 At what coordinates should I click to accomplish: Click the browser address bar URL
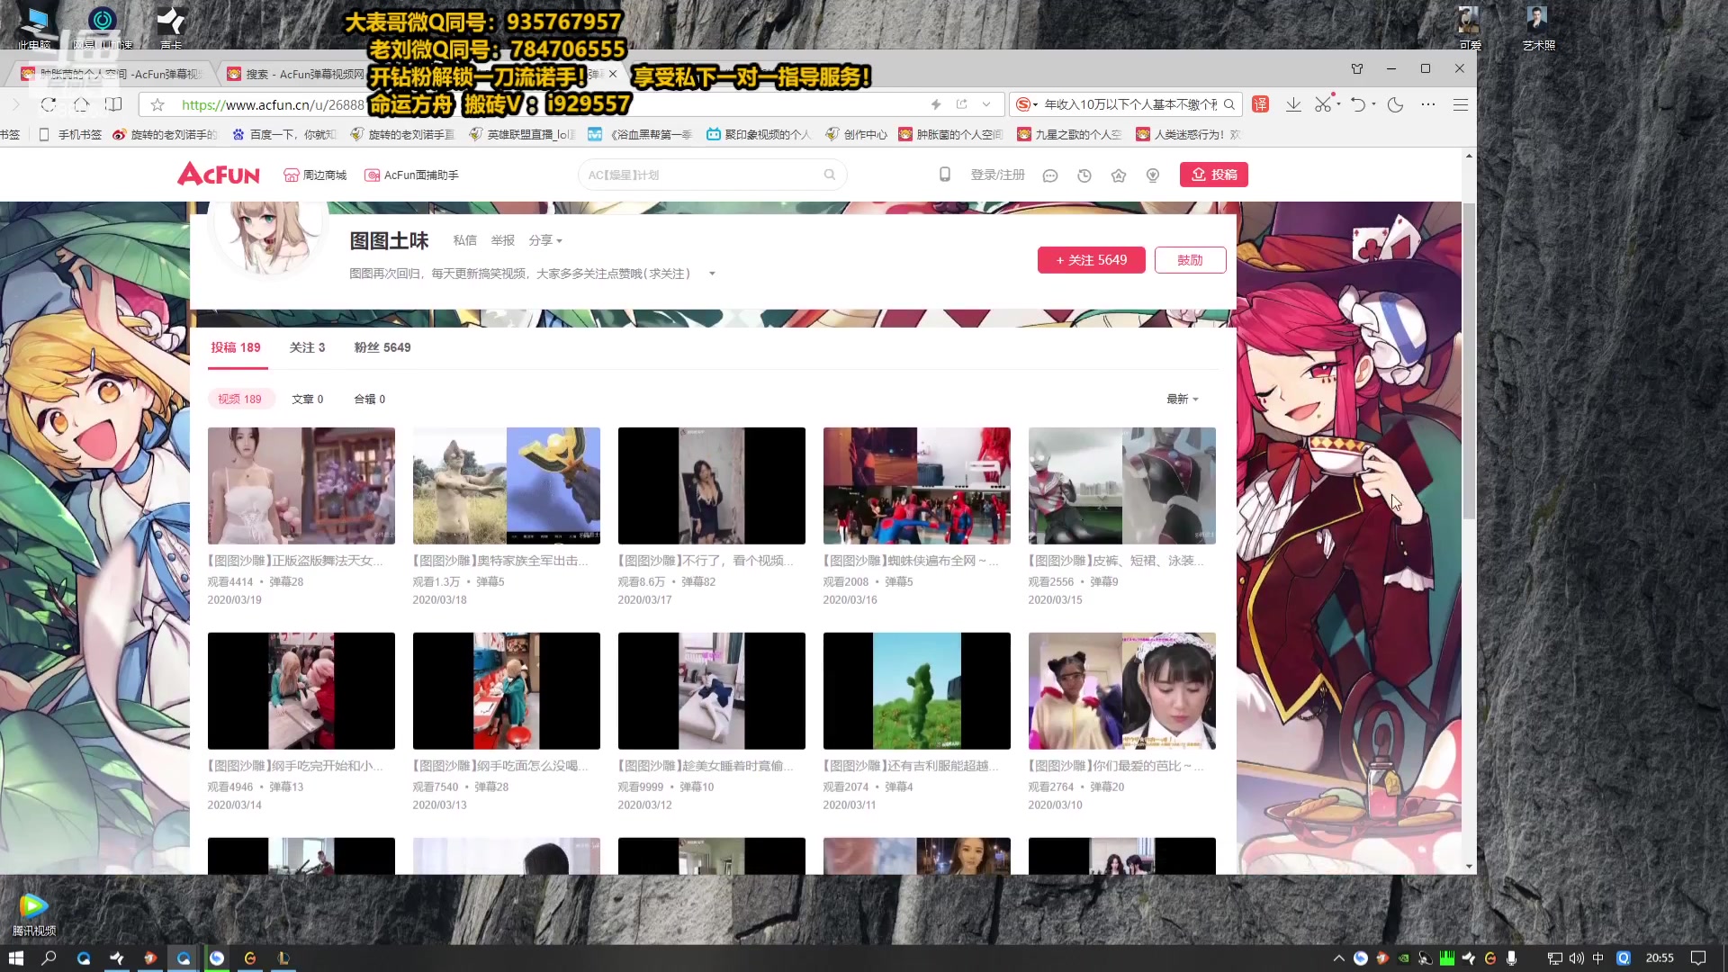point(274,104)
